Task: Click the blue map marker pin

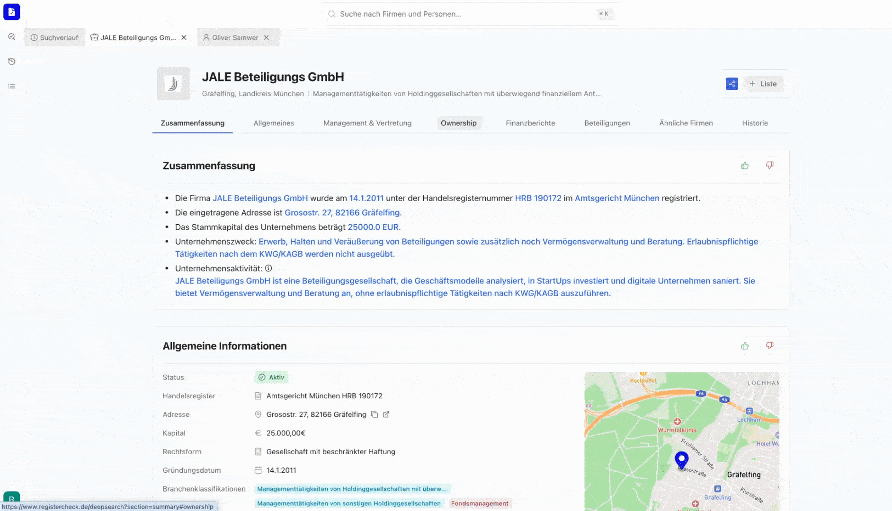Action: pos(681,460)
